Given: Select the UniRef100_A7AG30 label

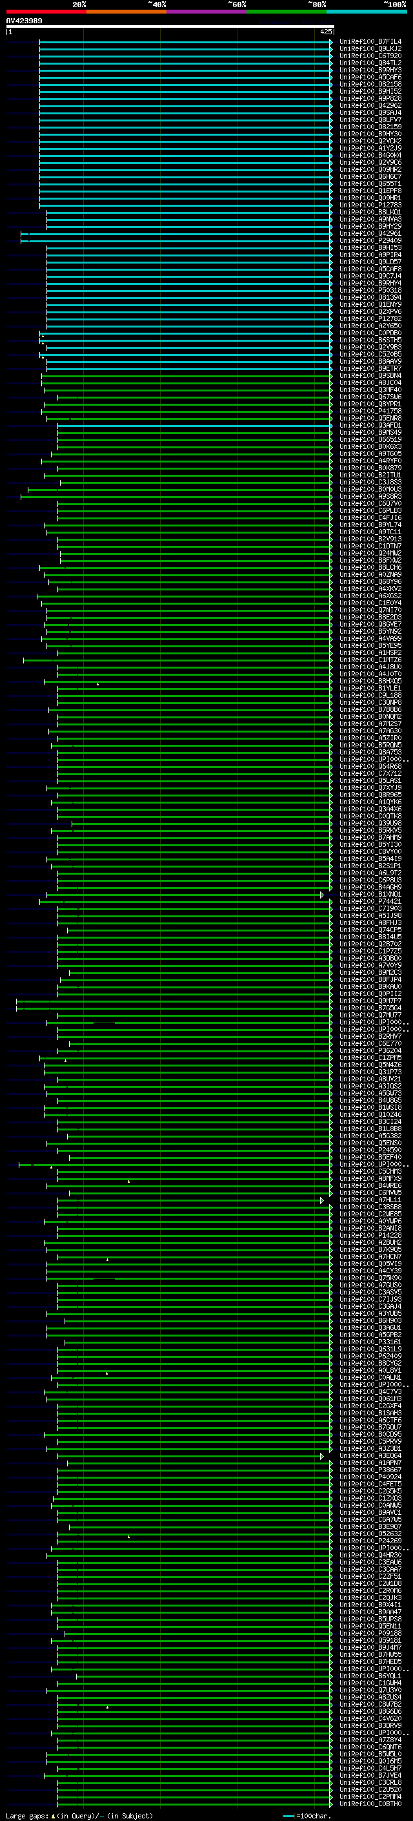Looking at the screenshot, I should [370, 731].
